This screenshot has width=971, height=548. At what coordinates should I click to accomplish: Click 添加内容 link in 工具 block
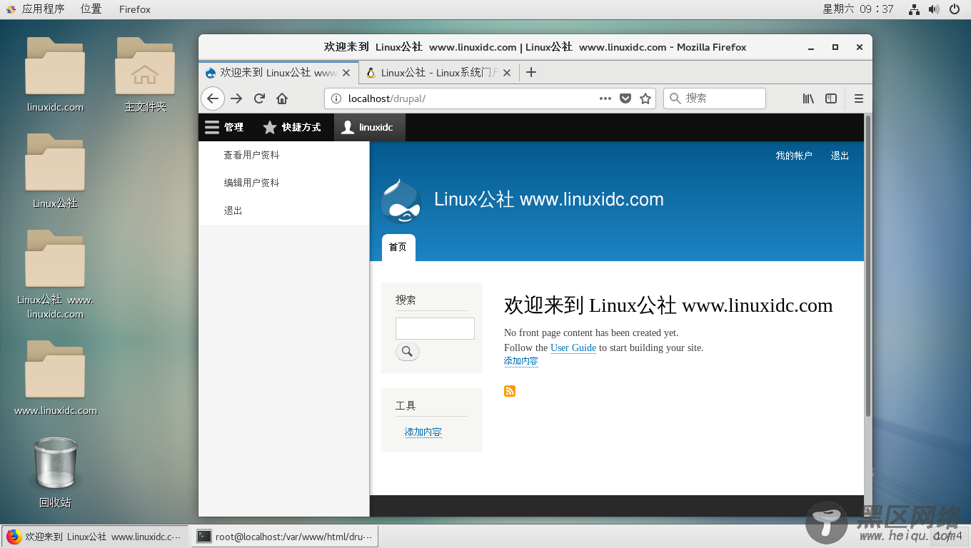click(x=423, y=432)
